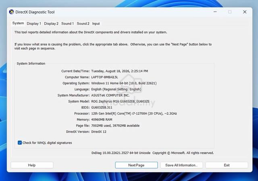Viewport: 258px width, 181px height.
Task: Select the Current Date/Time value text
Action: coord(120,71)
